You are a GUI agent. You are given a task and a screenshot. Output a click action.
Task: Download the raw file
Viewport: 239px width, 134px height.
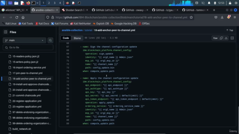click(x=226, y=38)
